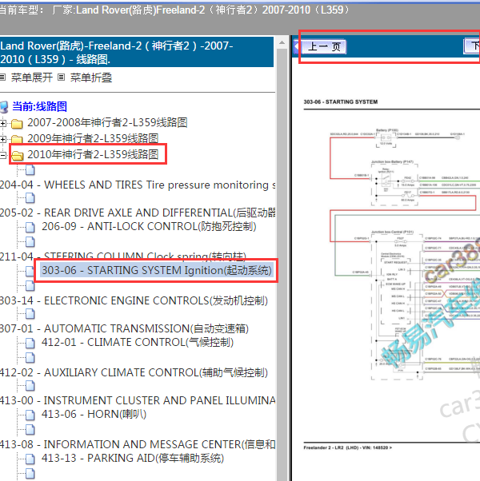The width and height of the screenshot is (480, 481).
Task: Select 303-06 - STARTING SYSTEM Ignition(起动系统)
Action: pyautogui.click(x=157, y=271)
